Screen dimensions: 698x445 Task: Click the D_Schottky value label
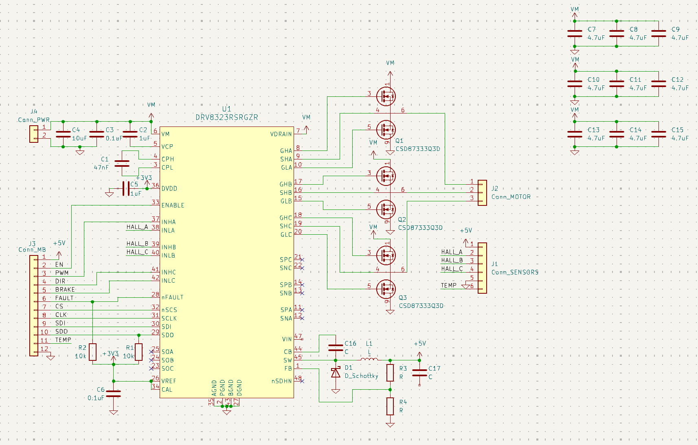(x=362, y=376)
